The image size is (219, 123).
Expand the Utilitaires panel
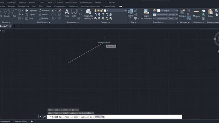coord(198,22)
